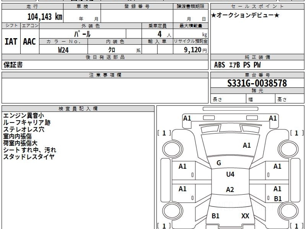Click the 後日発送部品 section header

(105, 57)
